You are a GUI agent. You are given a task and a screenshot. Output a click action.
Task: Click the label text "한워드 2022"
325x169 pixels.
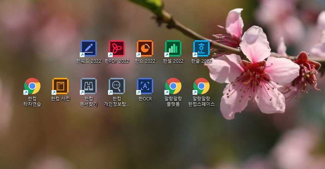tap(89, 61)
